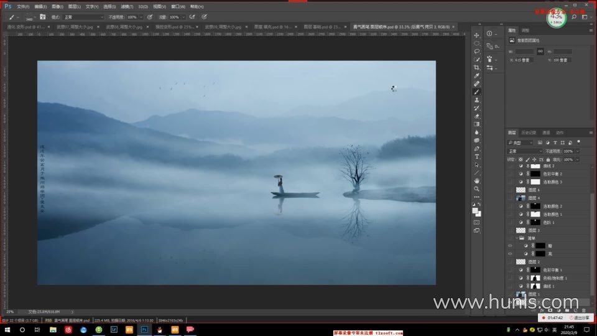Select the Healing Brush tool

477,83
